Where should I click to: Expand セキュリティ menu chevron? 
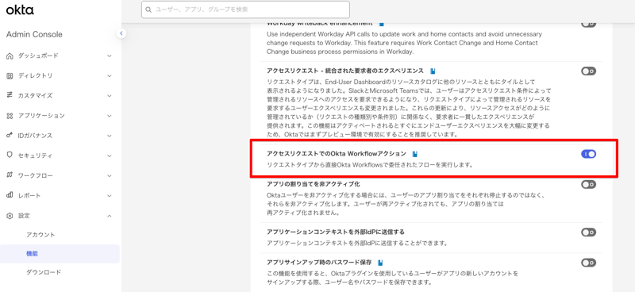[x=110, y=156]
